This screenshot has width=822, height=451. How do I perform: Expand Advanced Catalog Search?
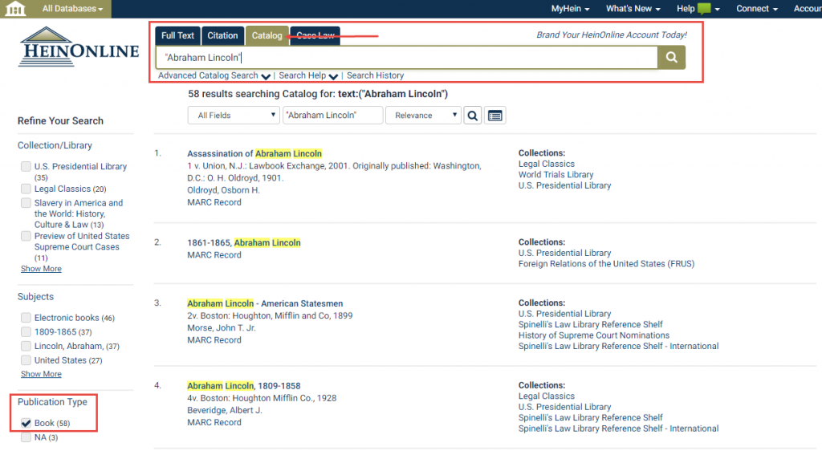pos(214,75)
